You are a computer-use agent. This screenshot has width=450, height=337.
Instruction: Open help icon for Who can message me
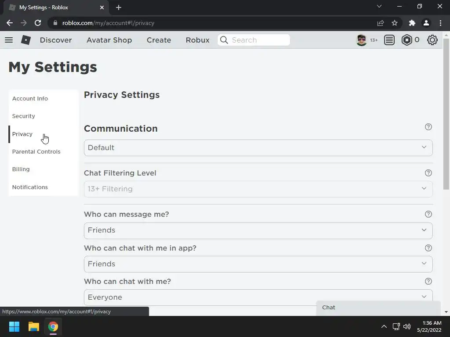tap(428, 214)
